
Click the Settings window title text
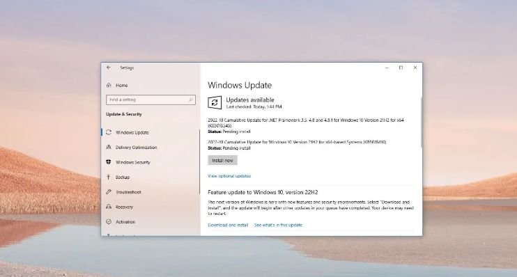[127, 68]
